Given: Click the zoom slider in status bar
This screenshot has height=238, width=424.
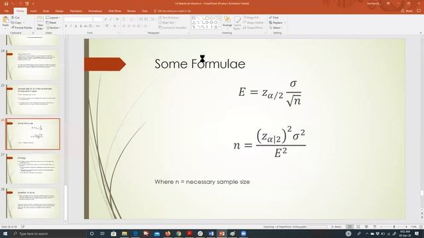Looking at the screenshot, I should coord(394,227).
